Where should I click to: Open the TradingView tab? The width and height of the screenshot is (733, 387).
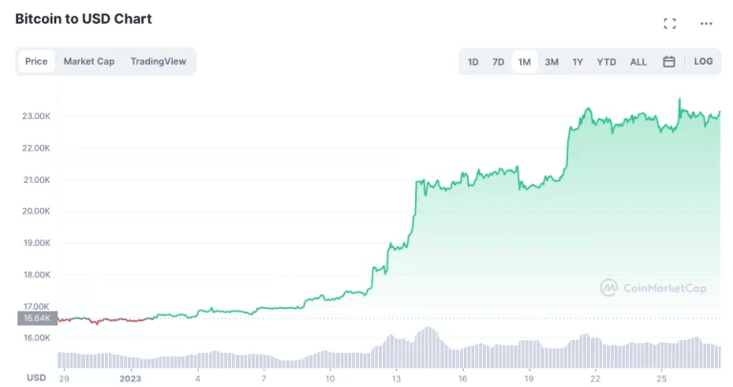159,62
